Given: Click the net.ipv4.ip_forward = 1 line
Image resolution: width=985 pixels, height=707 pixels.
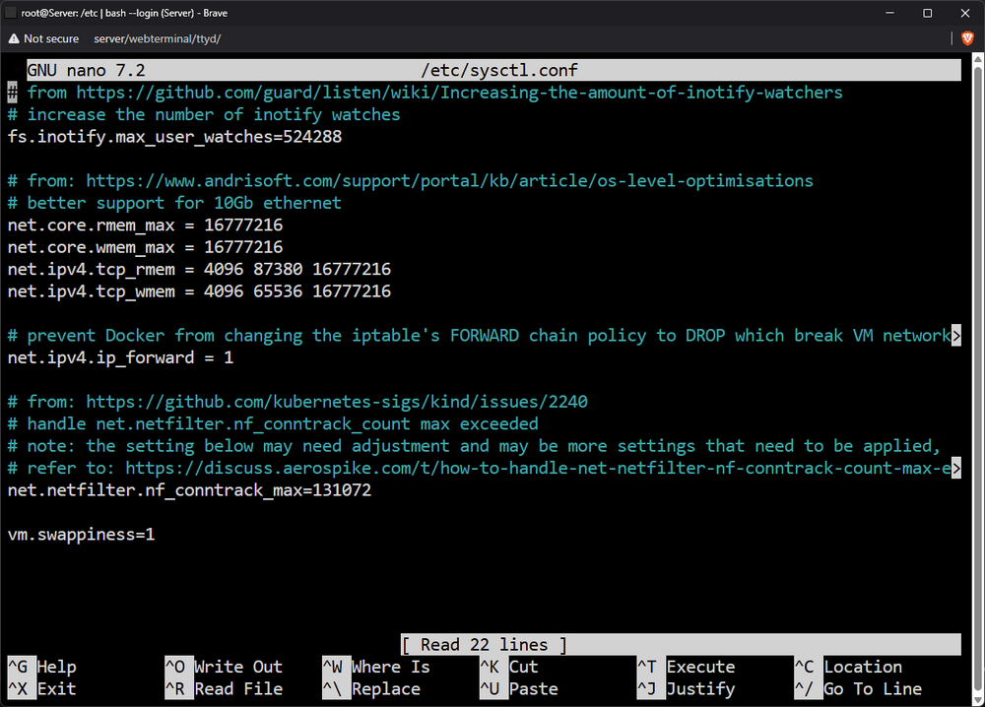Looking at the screenshot, I should coord(120,357).
